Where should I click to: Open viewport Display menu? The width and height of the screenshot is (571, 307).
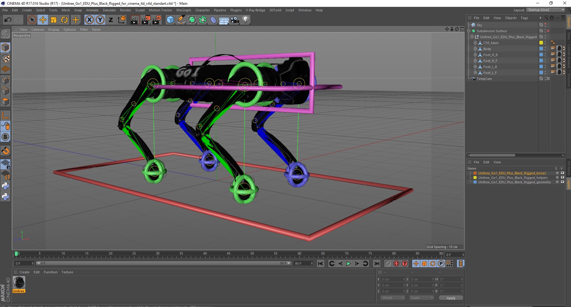point(54,30)
